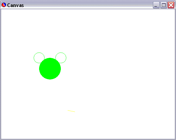Click the left border of Canvas window

(1, 73)
